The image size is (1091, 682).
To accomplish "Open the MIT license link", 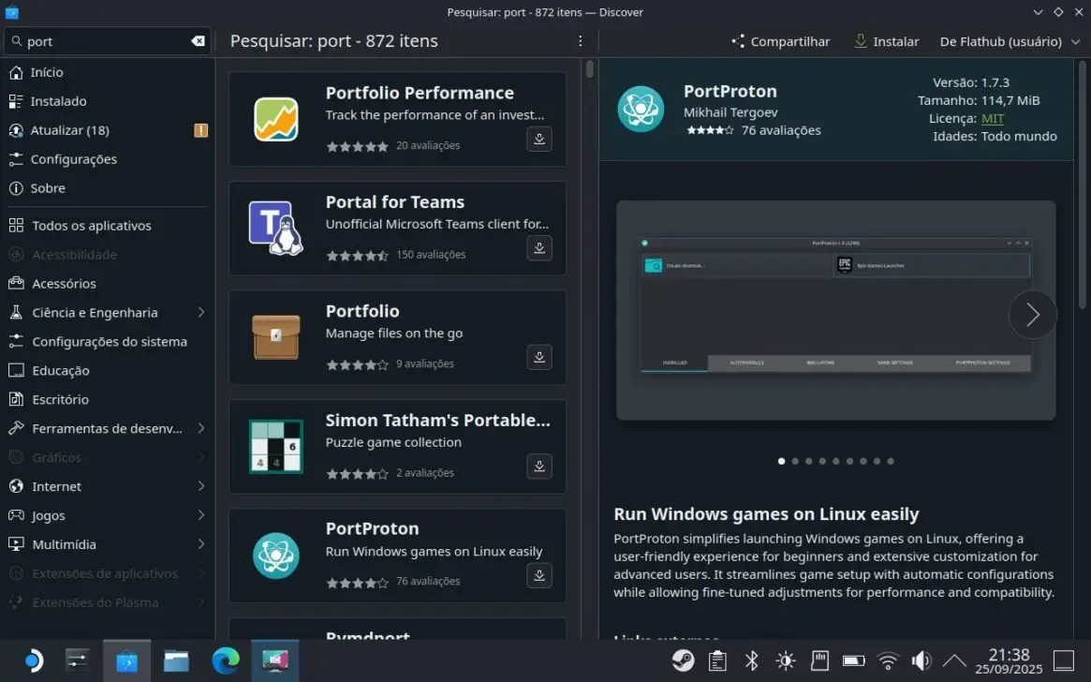I will coord(992,119).
